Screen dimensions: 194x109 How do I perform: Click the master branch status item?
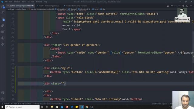click(5, 104)
